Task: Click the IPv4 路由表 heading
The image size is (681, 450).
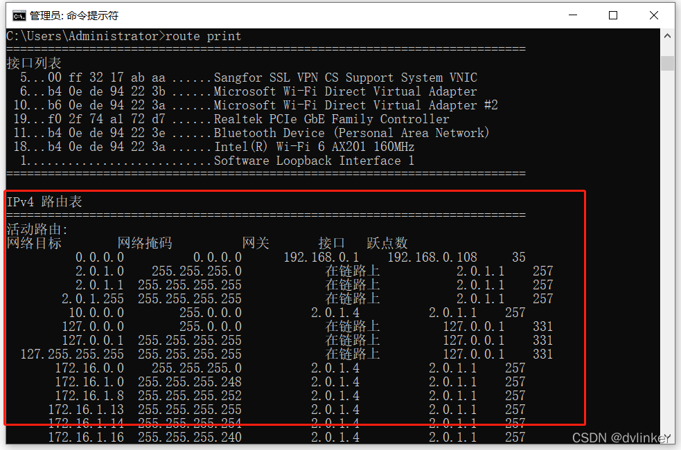Action: [44, 201]
